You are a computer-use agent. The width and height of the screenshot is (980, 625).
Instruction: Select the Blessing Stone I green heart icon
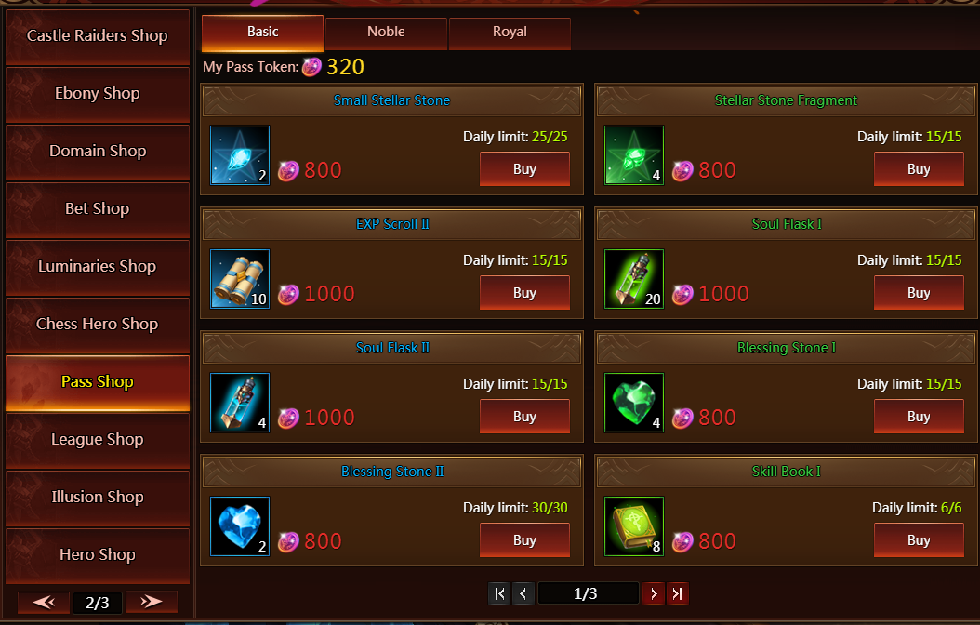point(634,403)
